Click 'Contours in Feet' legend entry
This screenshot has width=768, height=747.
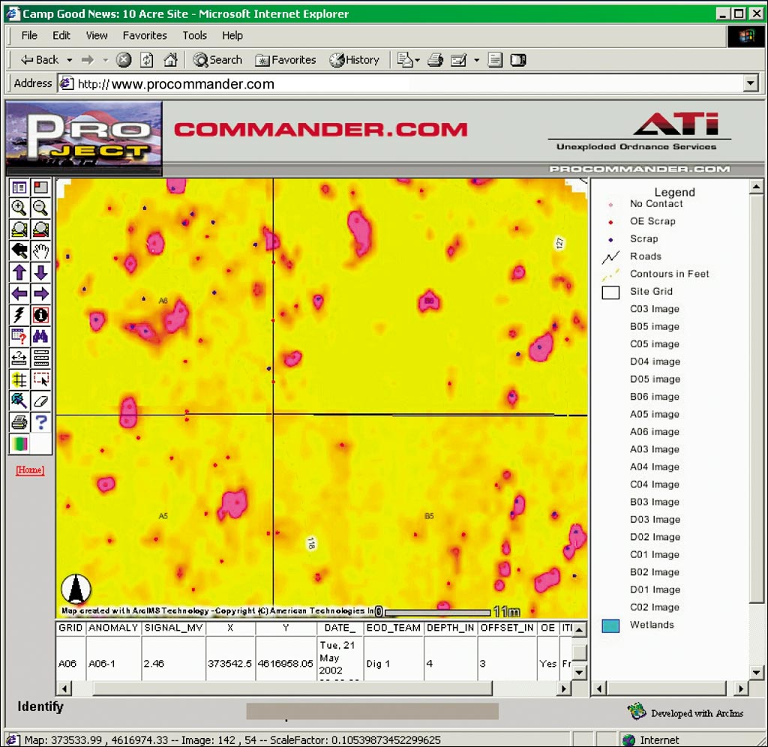click(669, 274)
